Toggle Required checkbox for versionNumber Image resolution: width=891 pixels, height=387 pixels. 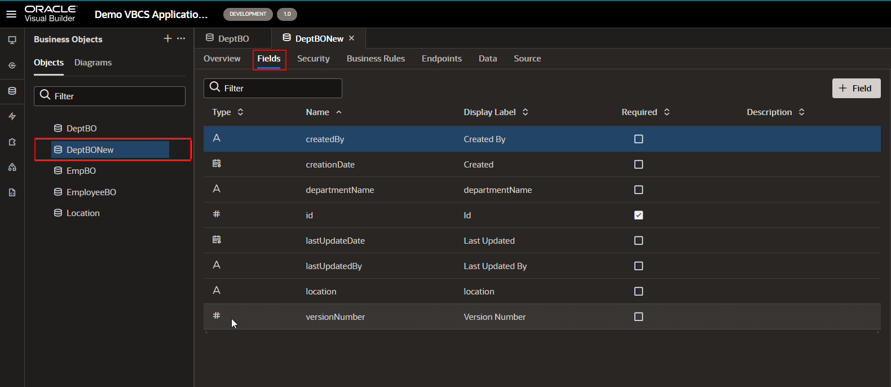638,316
